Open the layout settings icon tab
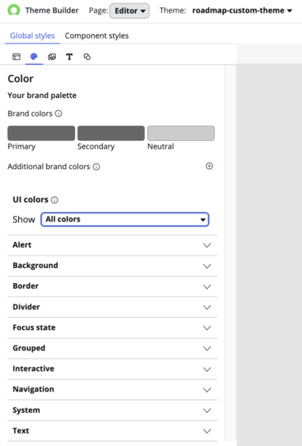The width and height of the screenshot is (302, 446). click(17, 57)
